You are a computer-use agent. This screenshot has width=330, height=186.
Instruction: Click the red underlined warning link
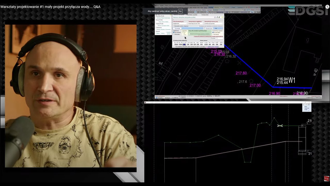(208, 36)
